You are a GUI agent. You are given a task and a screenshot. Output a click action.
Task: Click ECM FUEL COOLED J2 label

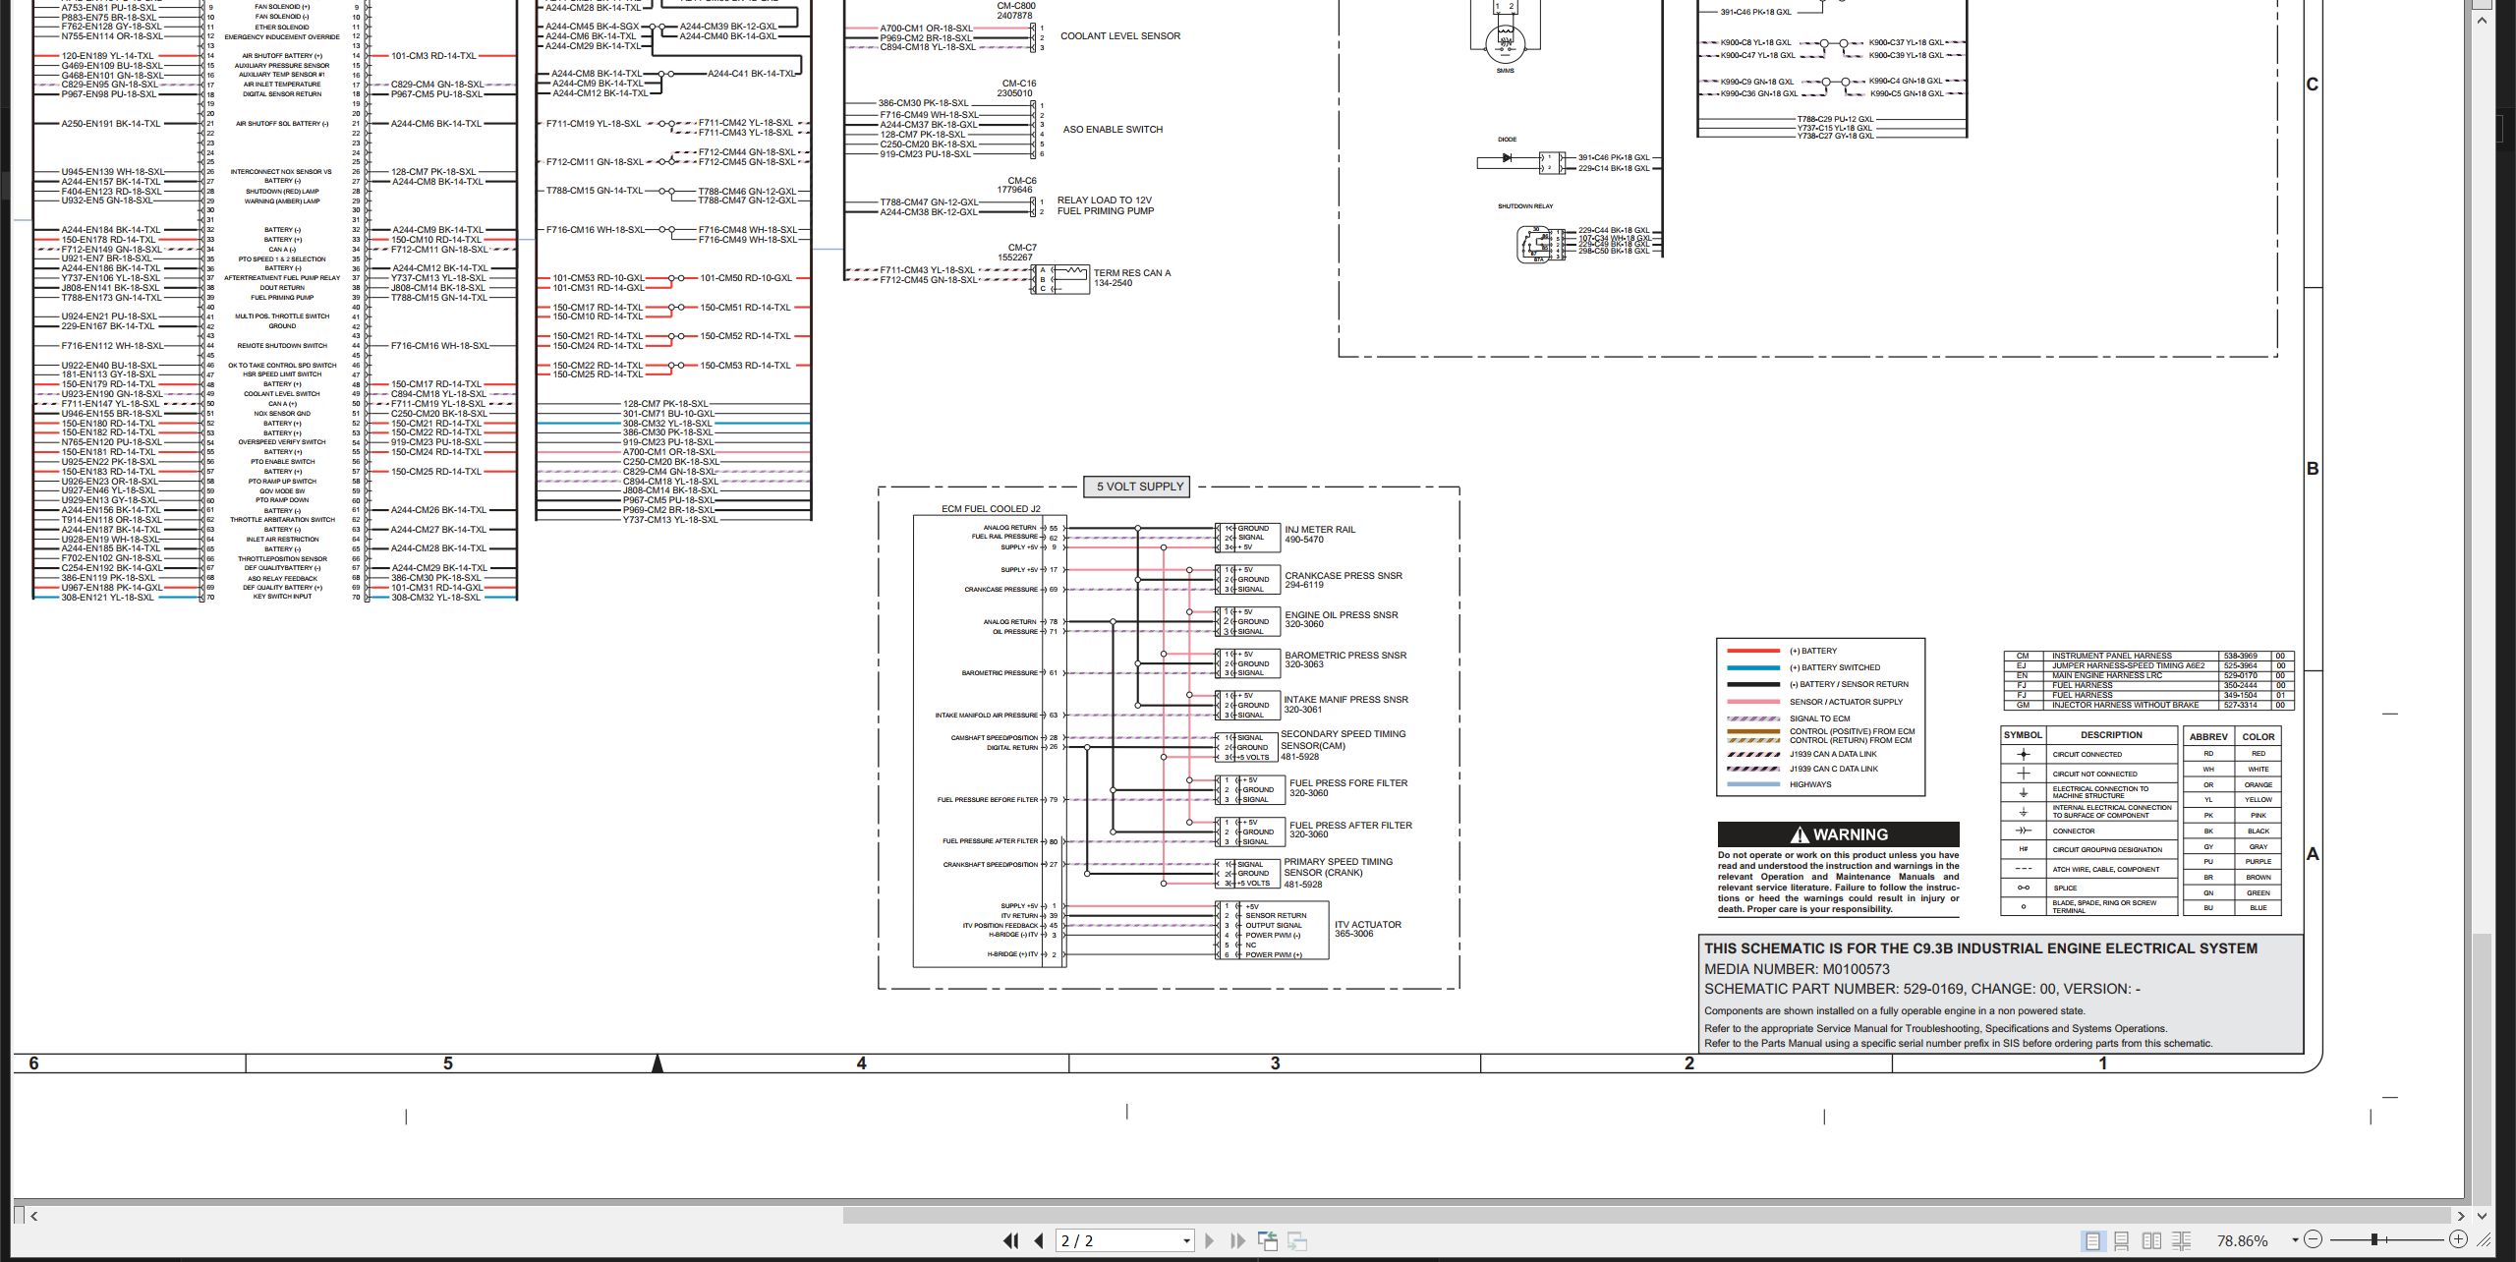coord(991,509)
